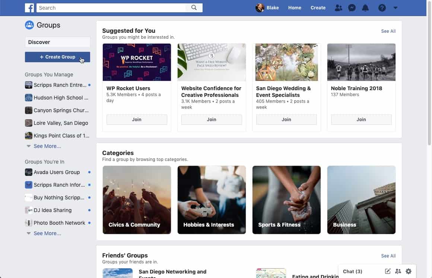Compose a new chat message

(x=387, y=271)
